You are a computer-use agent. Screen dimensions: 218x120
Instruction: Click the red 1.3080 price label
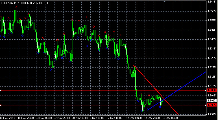click(x=212, y=90)
